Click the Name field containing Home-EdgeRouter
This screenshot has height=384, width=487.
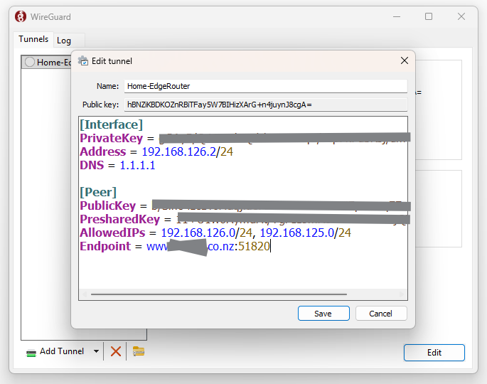[x=264, y=86]
